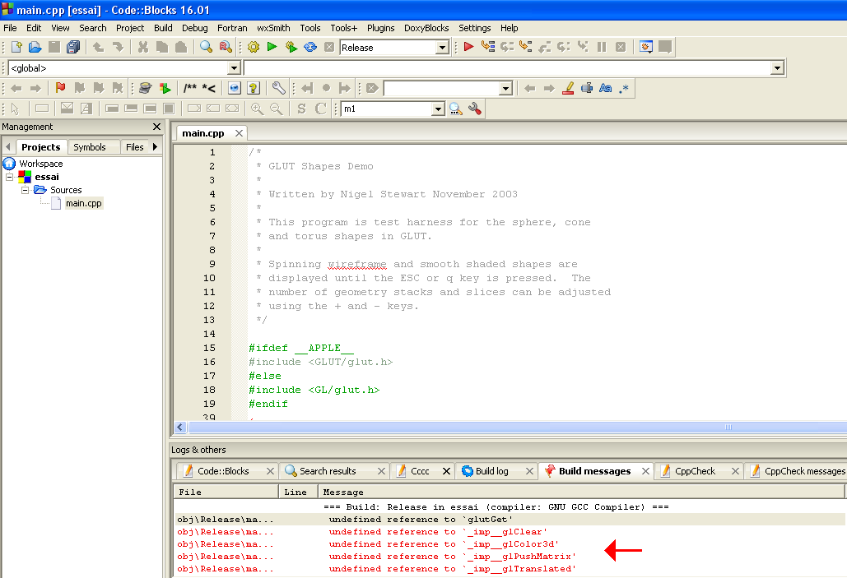This screenshot has width=847, height=578.
Task: Toggle search in selected text only
Action: click(587, 88)
